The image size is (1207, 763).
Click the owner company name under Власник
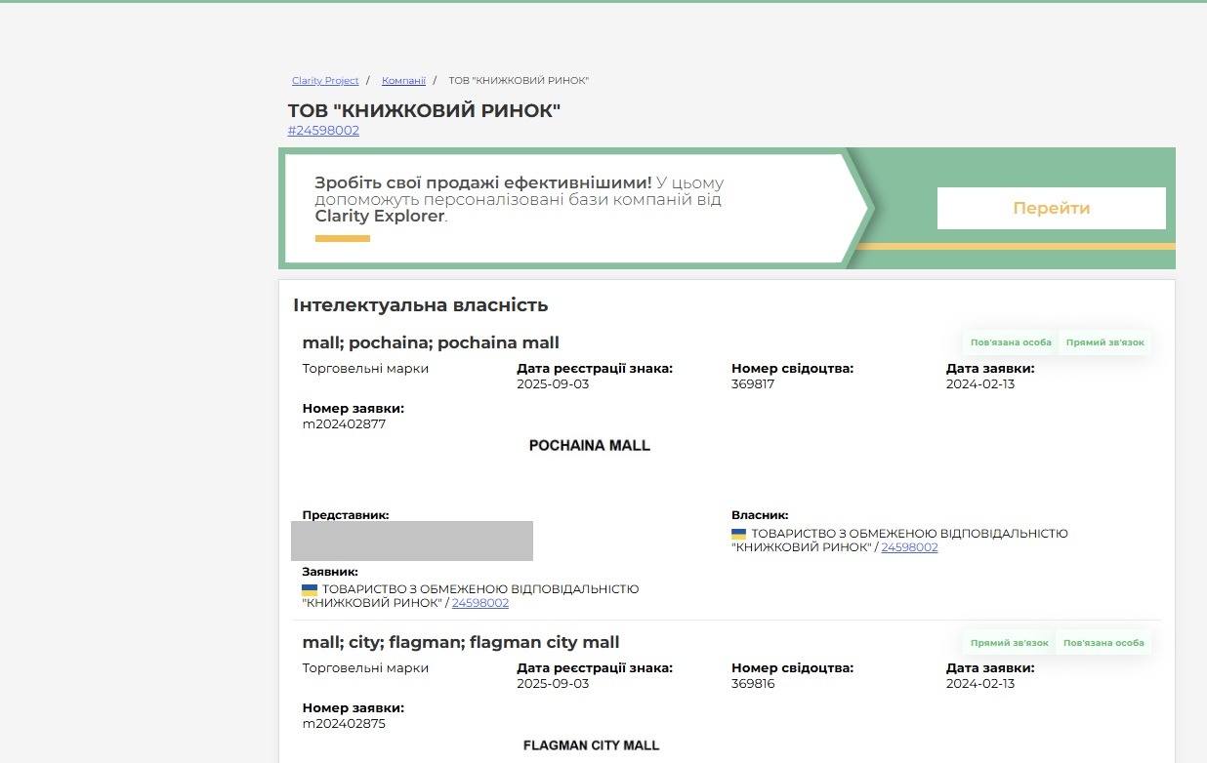[899, 541]
